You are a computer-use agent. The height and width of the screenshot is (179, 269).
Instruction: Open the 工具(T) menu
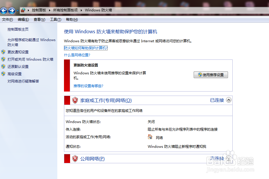point(55,20)
